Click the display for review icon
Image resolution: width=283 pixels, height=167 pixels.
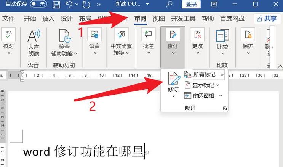tap(187, 74)
